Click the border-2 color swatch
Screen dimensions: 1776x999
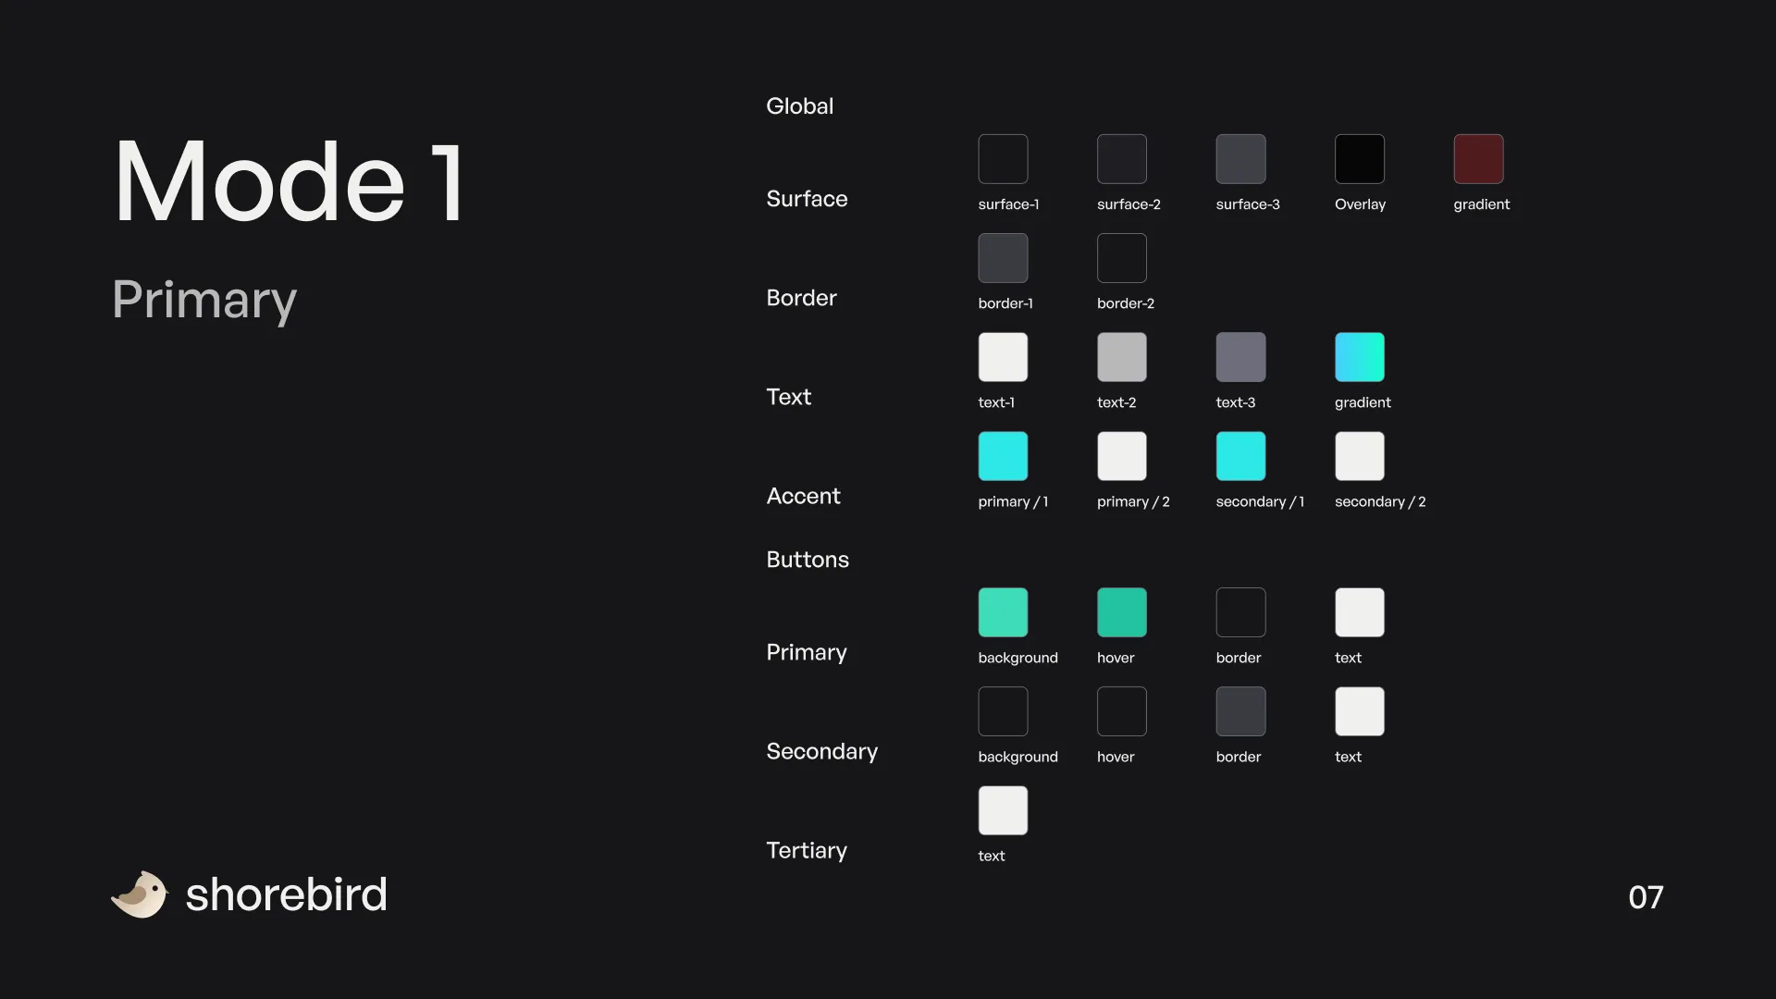(1121, 257)
